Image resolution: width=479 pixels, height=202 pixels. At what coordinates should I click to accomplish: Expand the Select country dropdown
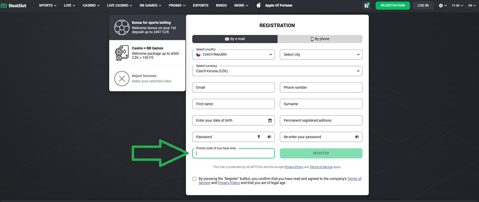(233, 55)
